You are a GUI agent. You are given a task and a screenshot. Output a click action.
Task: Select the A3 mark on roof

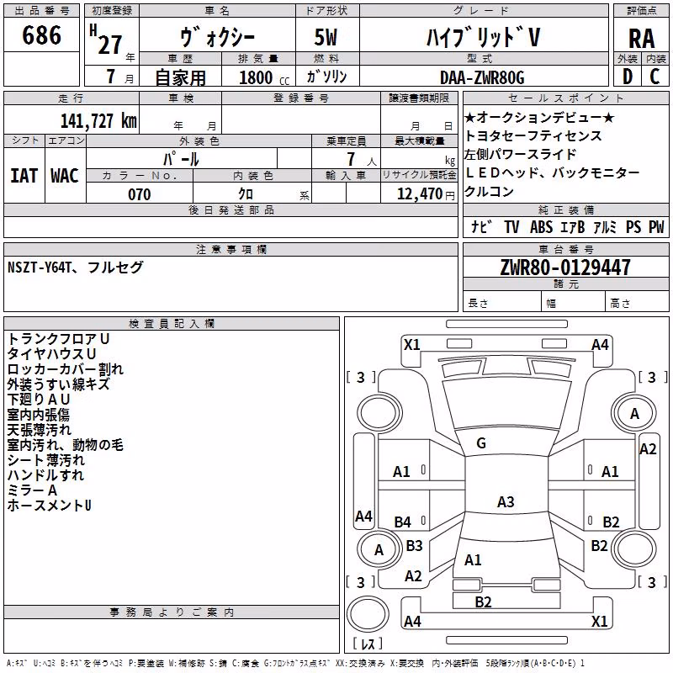(x=506, y=501)
